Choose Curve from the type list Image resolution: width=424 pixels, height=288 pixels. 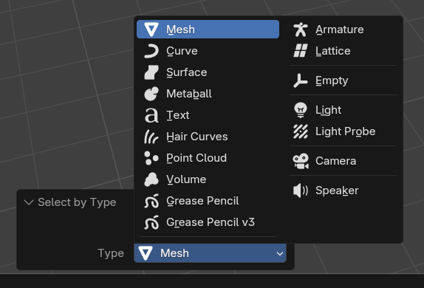point(208,51)
